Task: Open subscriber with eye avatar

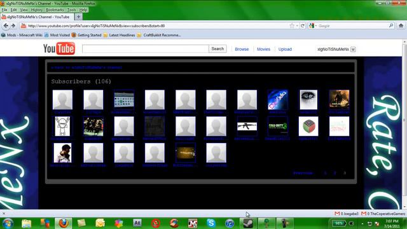Action: [308, 100]
